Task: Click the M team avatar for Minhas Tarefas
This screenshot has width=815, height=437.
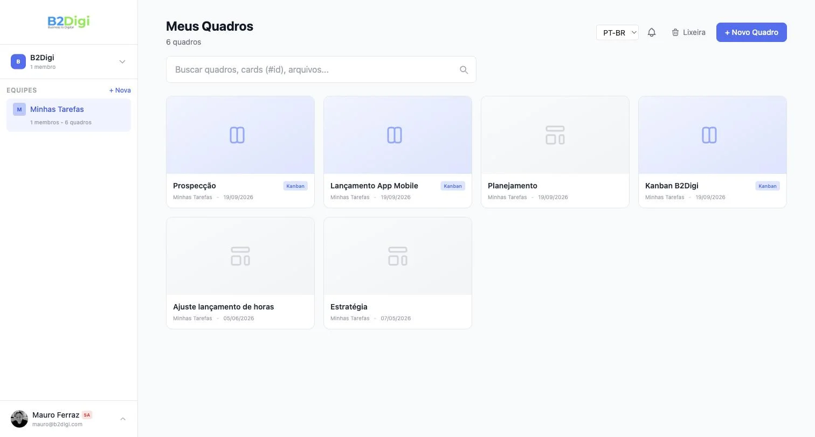Action: click(19, 109)
